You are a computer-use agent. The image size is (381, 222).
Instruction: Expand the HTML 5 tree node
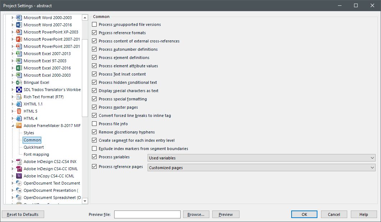click(x=13, y=111)
